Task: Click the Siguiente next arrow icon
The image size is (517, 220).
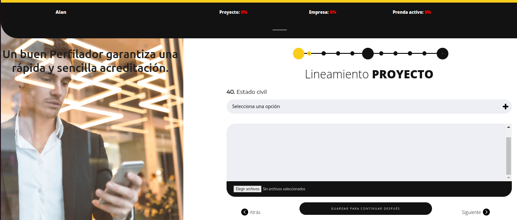Action: click(x=486, y=212)
